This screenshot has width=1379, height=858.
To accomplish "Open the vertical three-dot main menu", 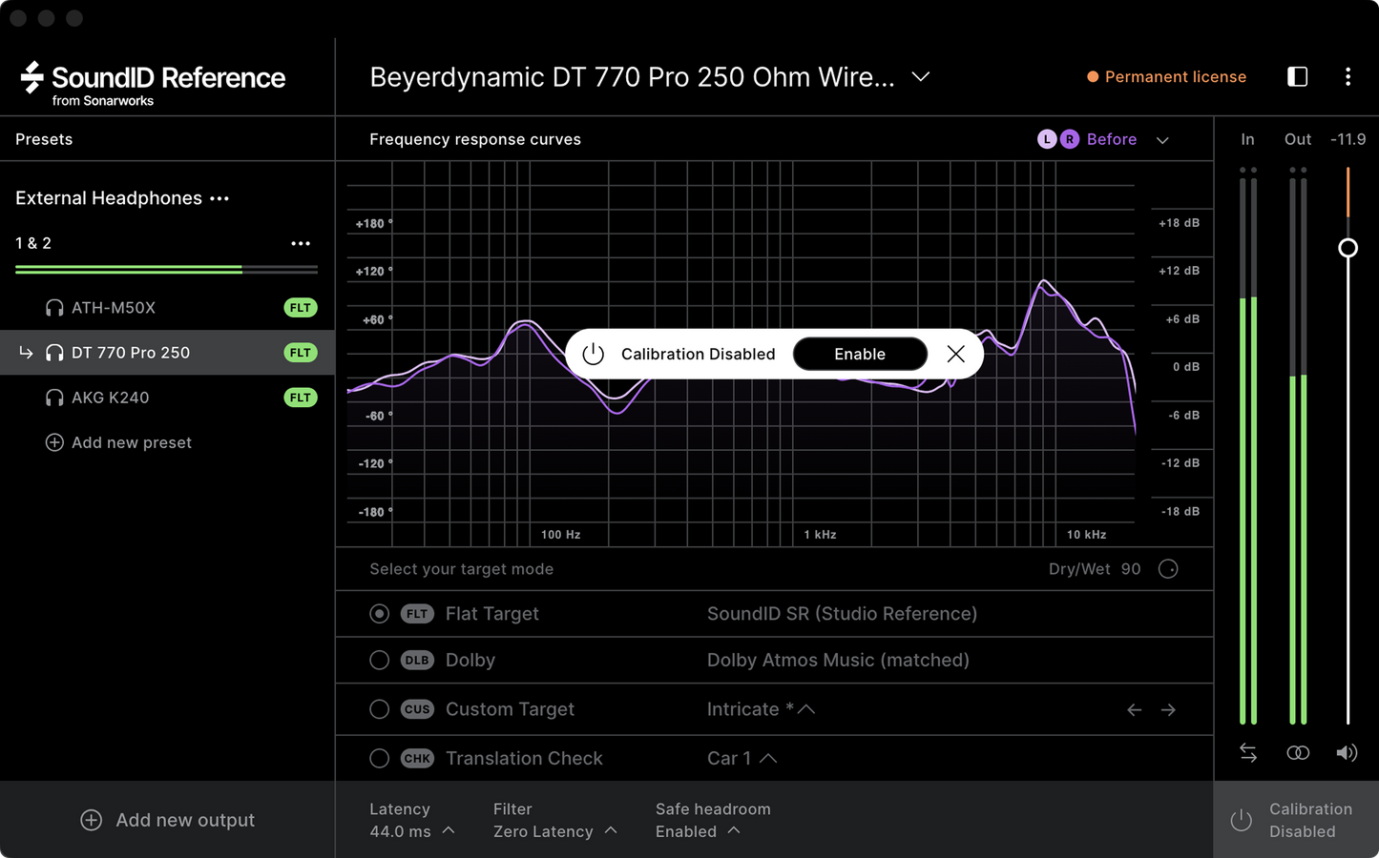I will click(1348, 77).
